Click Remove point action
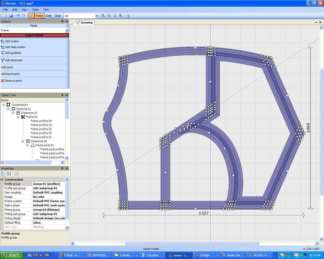Image resolution: width=324 pixels, height=259 pixels. [13, 81]
